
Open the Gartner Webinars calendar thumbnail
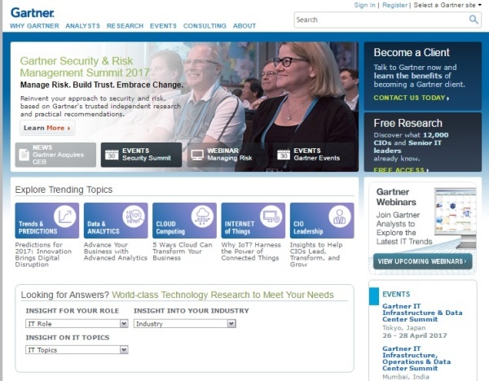pos(456,217)
